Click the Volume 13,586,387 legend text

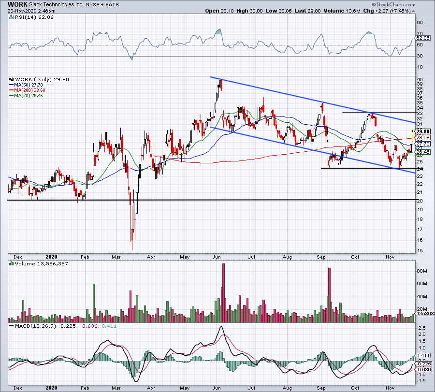tap(42, 263)
